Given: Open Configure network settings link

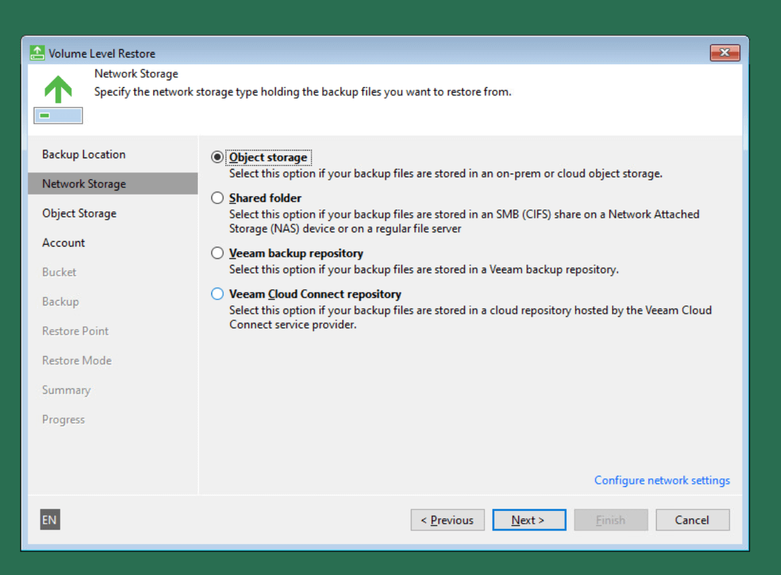Looking at the screenshot, I should (x=661, y=480).
